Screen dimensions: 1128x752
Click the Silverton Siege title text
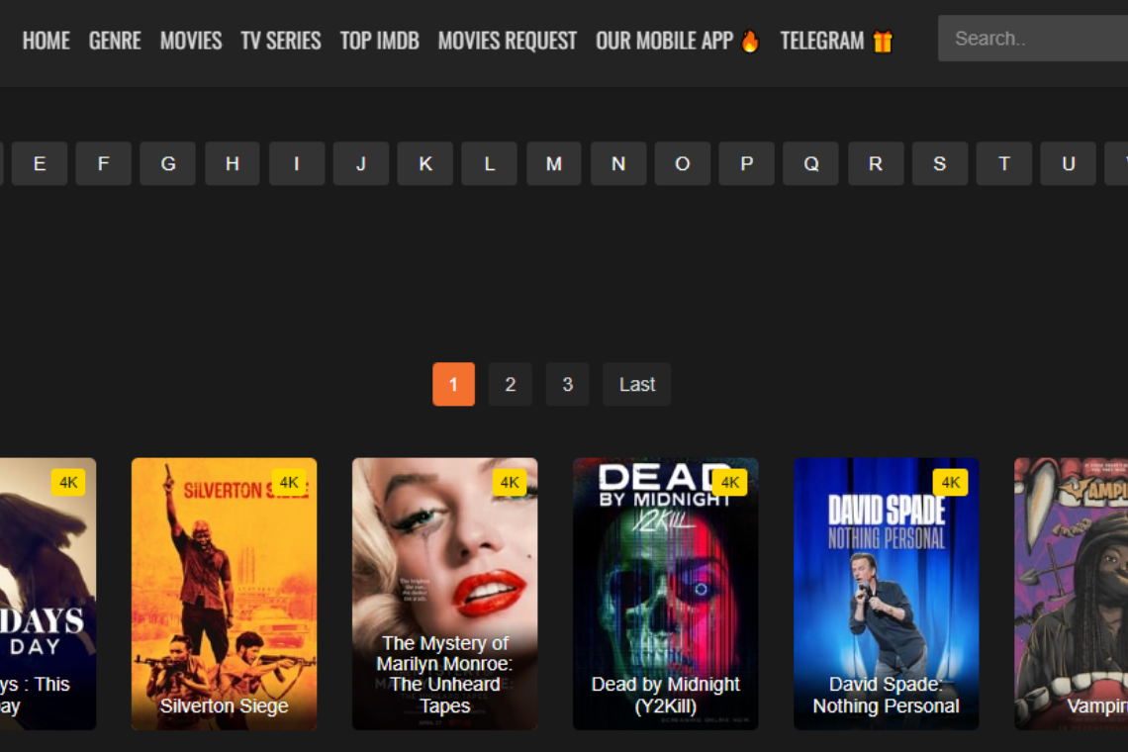pos(224,705)
